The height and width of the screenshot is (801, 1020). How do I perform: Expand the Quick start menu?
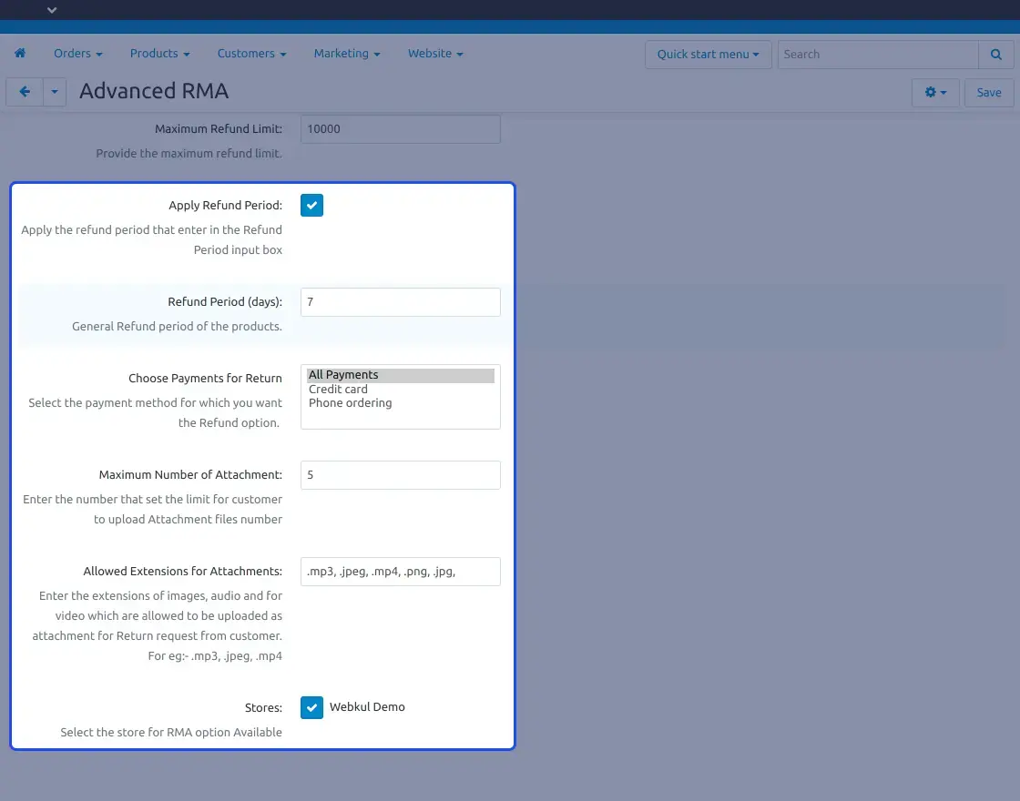point(708,55)
